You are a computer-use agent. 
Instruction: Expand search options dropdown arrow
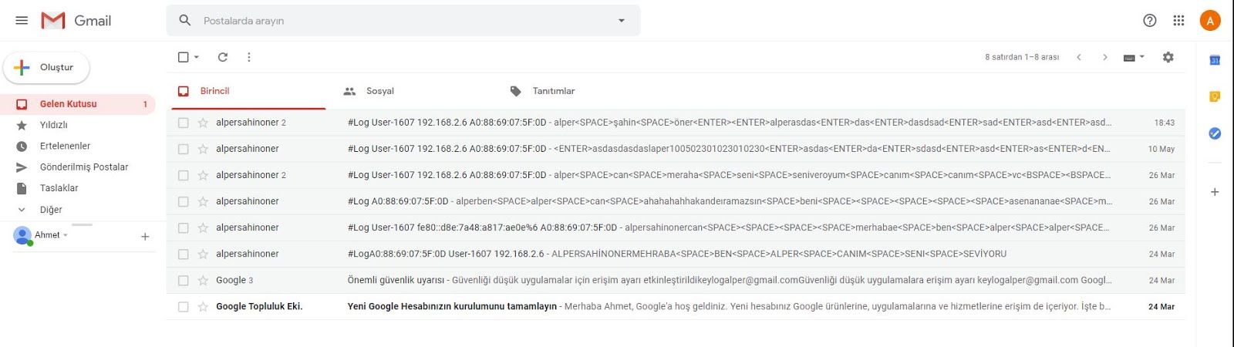click(x=622, y=21)
